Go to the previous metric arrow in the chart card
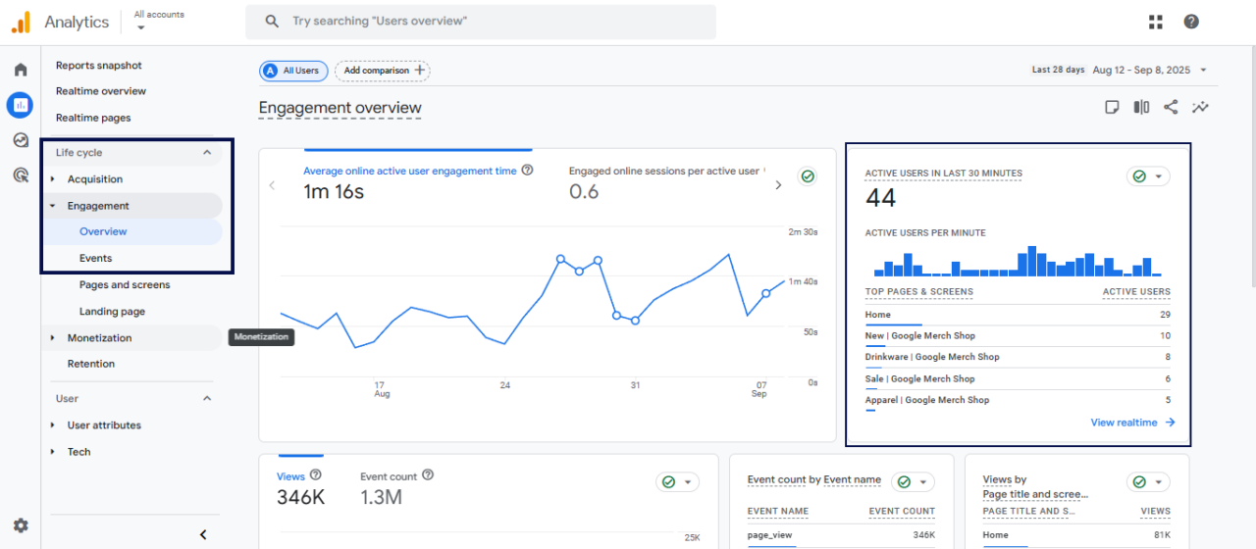Image resolution: width=1256 pixels, height=549 pixels. tap(273, 184)
